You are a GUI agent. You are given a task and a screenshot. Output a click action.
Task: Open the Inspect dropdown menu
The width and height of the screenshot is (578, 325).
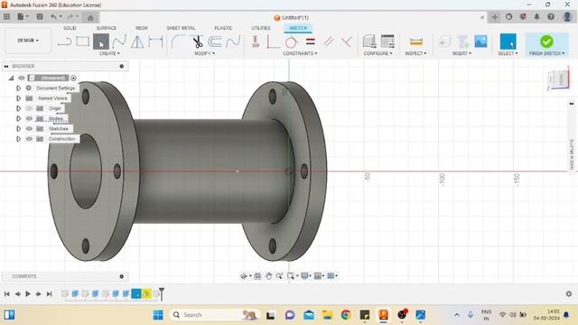pyautogui.click(x=415, y=53)
